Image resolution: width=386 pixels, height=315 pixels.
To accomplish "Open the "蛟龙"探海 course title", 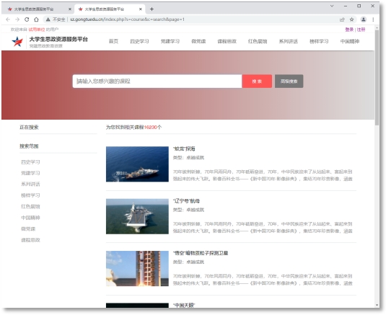I will [x=184, y=148].
